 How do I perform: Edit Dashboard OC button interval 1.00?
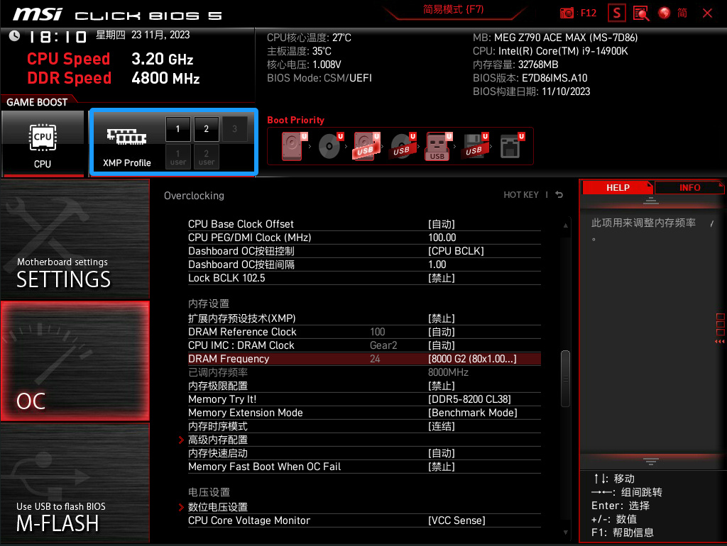[437, 264]
